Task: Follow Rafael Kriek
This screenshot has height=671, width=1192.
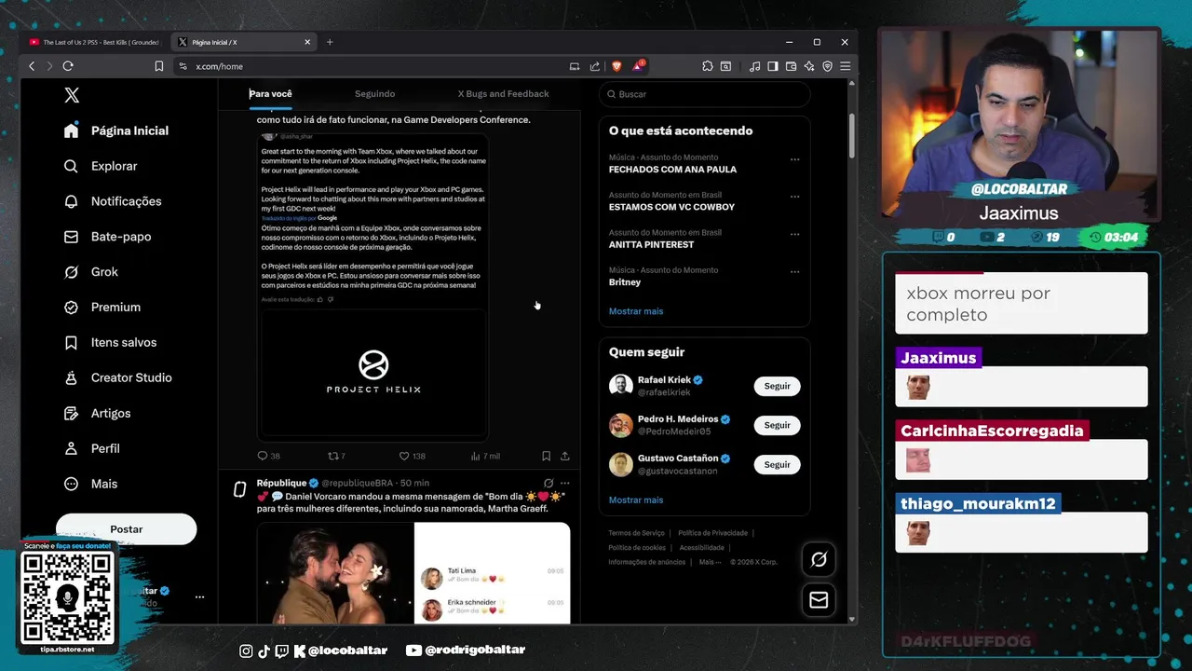Action: [777, 386]
